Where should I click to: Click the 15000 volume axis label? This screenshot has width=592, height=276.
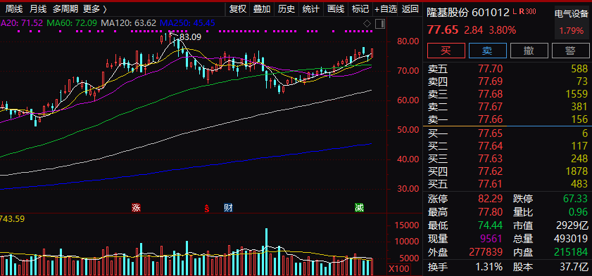407,225
